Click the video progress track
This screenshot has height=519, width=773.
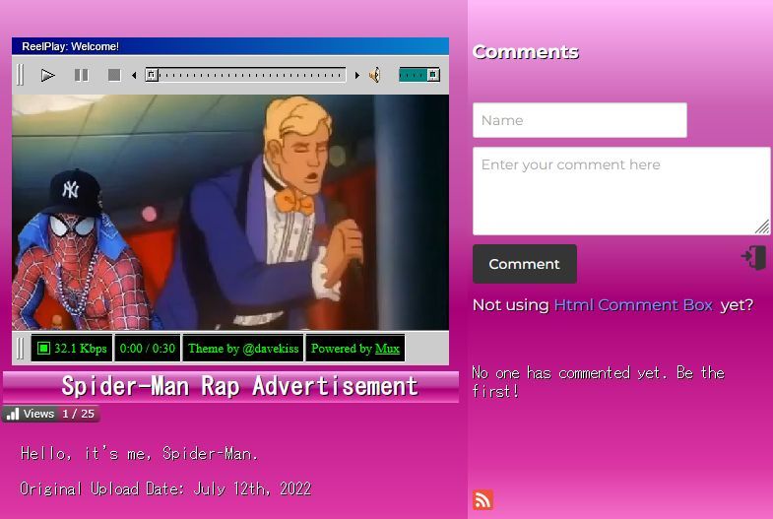coord(245,75)
